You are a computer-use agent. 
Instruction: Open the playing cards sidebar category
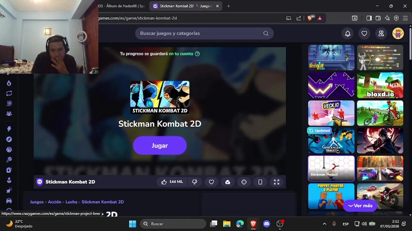[9, 170]
